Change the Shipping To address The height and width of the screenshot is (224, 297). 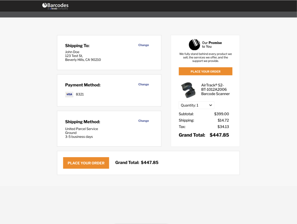pos(144,45)
